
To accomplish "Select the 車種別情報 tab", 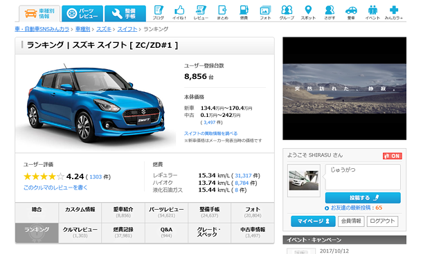I will point(39,14).
